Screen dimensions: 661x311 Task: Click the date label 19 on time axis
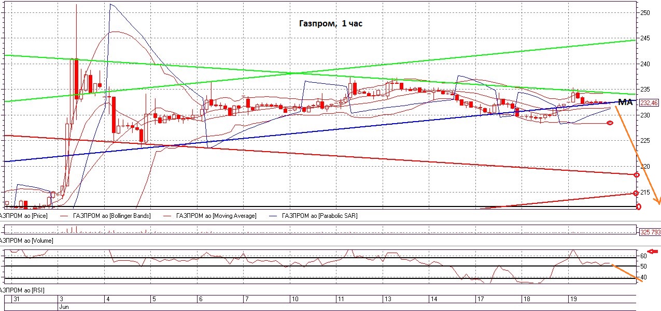(x=573, y=299)
